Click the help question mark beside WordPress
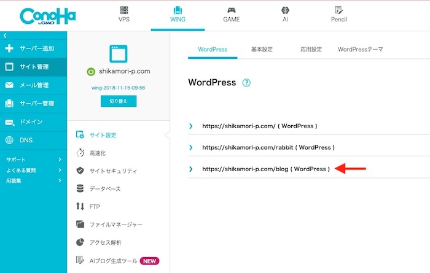 (246, 83)
